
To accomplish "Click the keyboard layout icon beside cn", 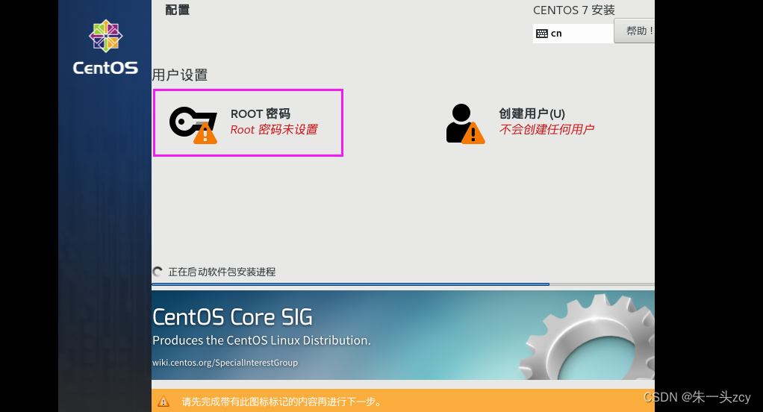I will (x=542, y=34).
